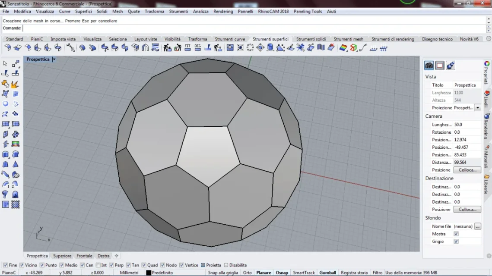This screenshot has height=276, width=492.
Task: Click the red and green box analysis icon
Action: (x=354, y=47)
